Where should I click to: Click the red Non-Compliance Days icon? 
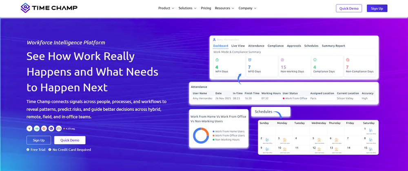pos(348,60)
